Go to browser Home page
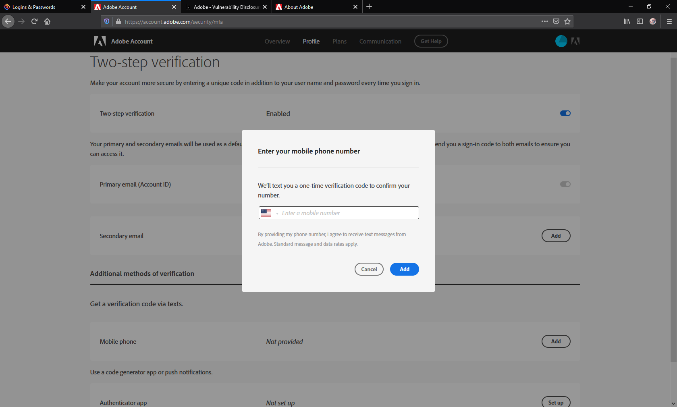The image size is (677, 407). point(47,21)
